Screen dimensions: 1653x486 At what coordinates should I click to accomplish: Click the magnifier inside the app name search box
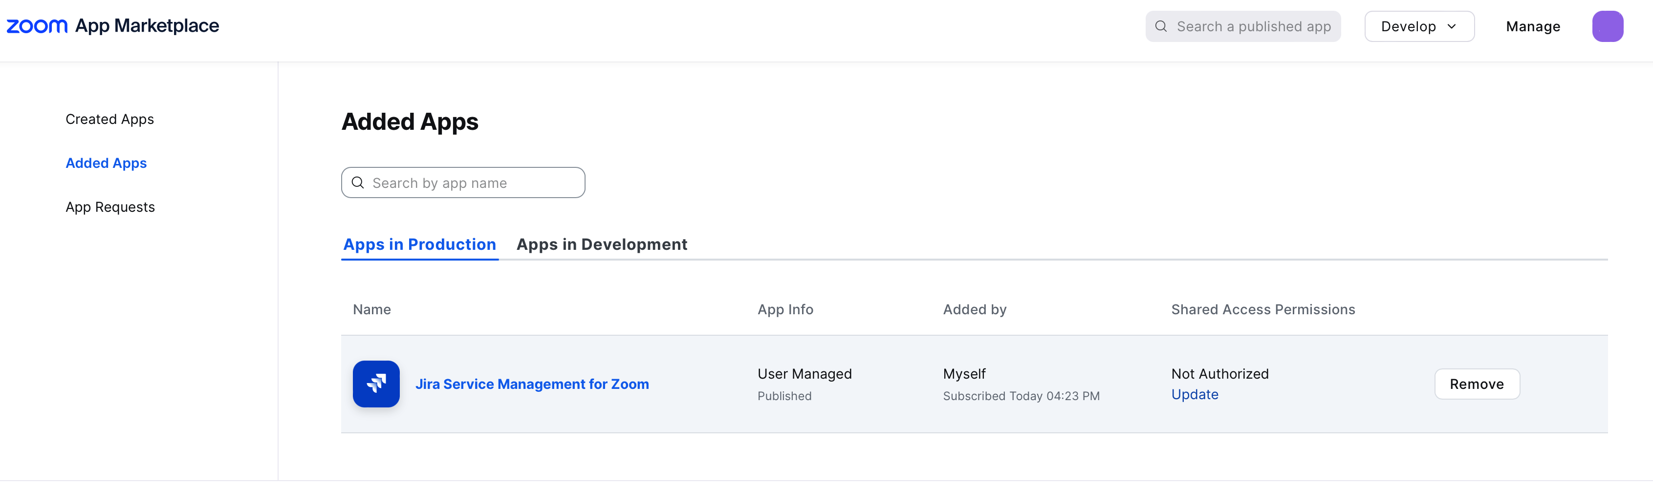pyautogui.click(x=358, y=182)
